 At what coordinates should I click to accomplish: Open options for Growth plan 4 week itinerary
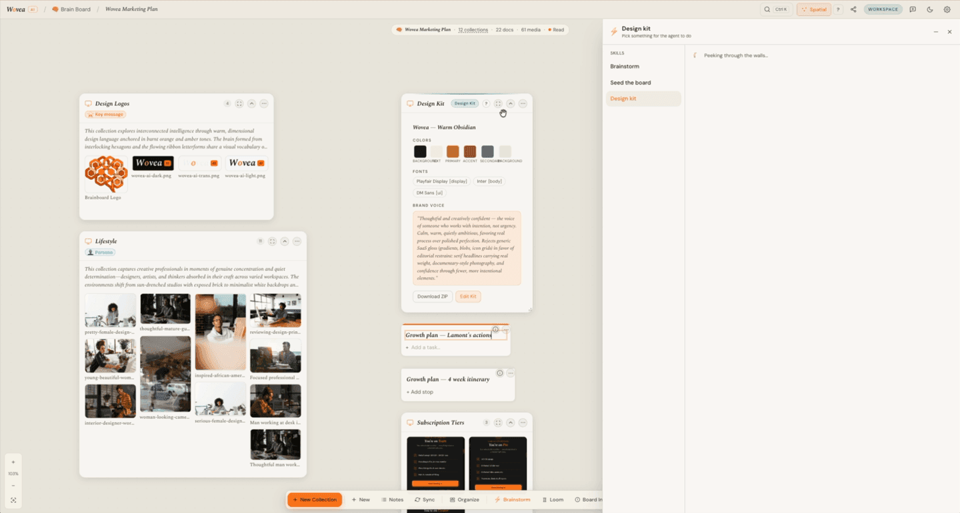point(511,373)
